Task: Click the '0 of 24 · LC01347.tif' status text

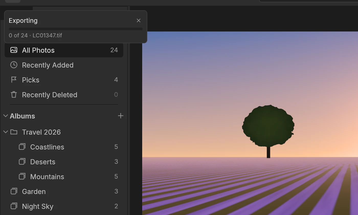Action: 35,35
